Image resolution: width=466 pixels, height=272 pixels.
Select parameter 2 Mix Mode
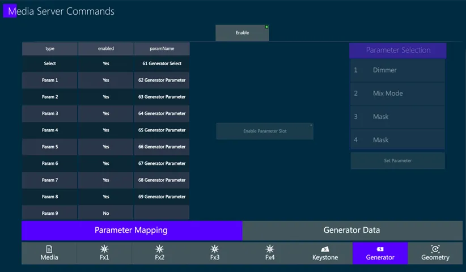(x=397, y=93)
